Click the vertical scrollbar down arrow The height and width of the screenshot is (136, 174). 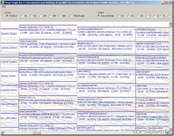pyautogui.click(x=170, y=129)
